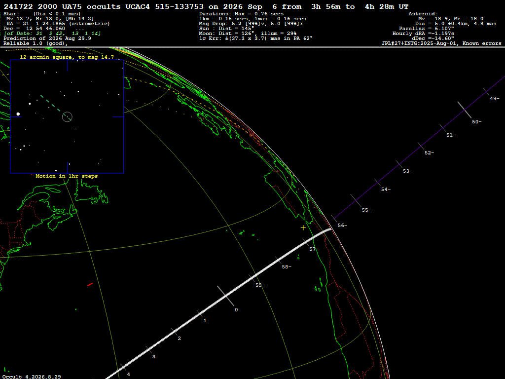
Task: Click the 57- marker near coastline
Action: (x=314, y=249)
